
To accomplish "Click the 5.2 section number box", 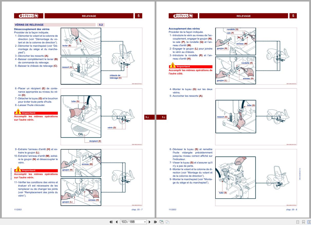I will point(101,25).
